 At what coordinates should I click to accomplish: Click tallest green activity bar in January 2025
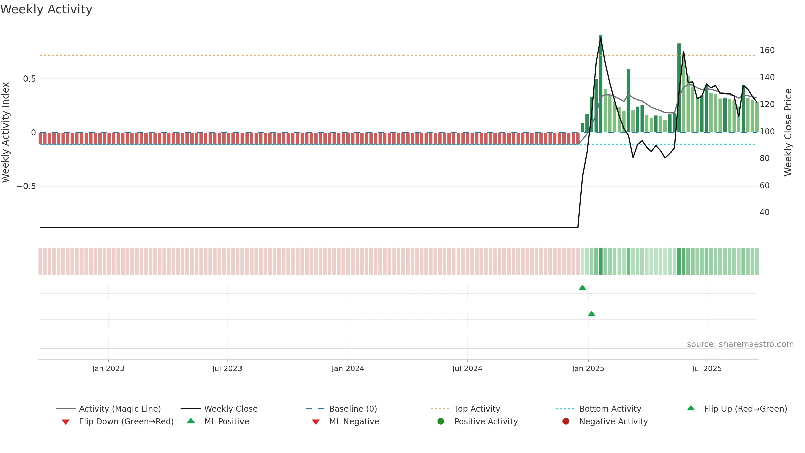click(601, 83)
